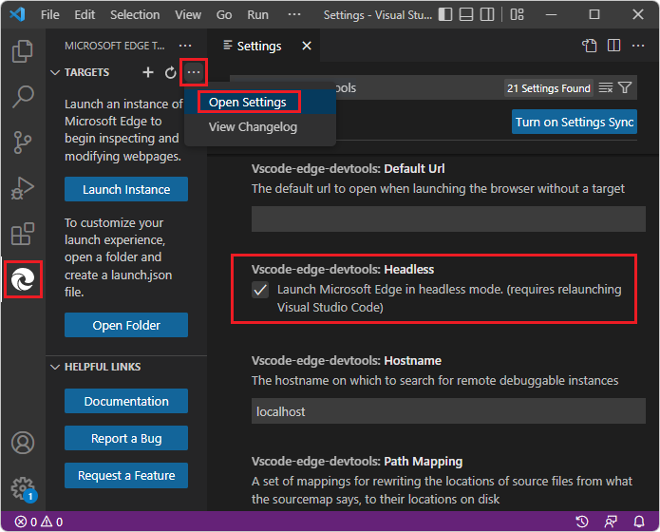Screen dimensions: 660x532
Task: Click the add target plus icon
Action: click(147, 72)
